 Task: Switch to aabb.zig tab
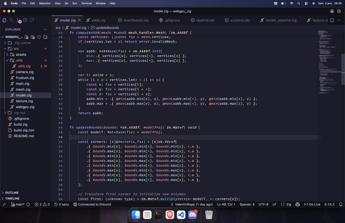point(98,20)
